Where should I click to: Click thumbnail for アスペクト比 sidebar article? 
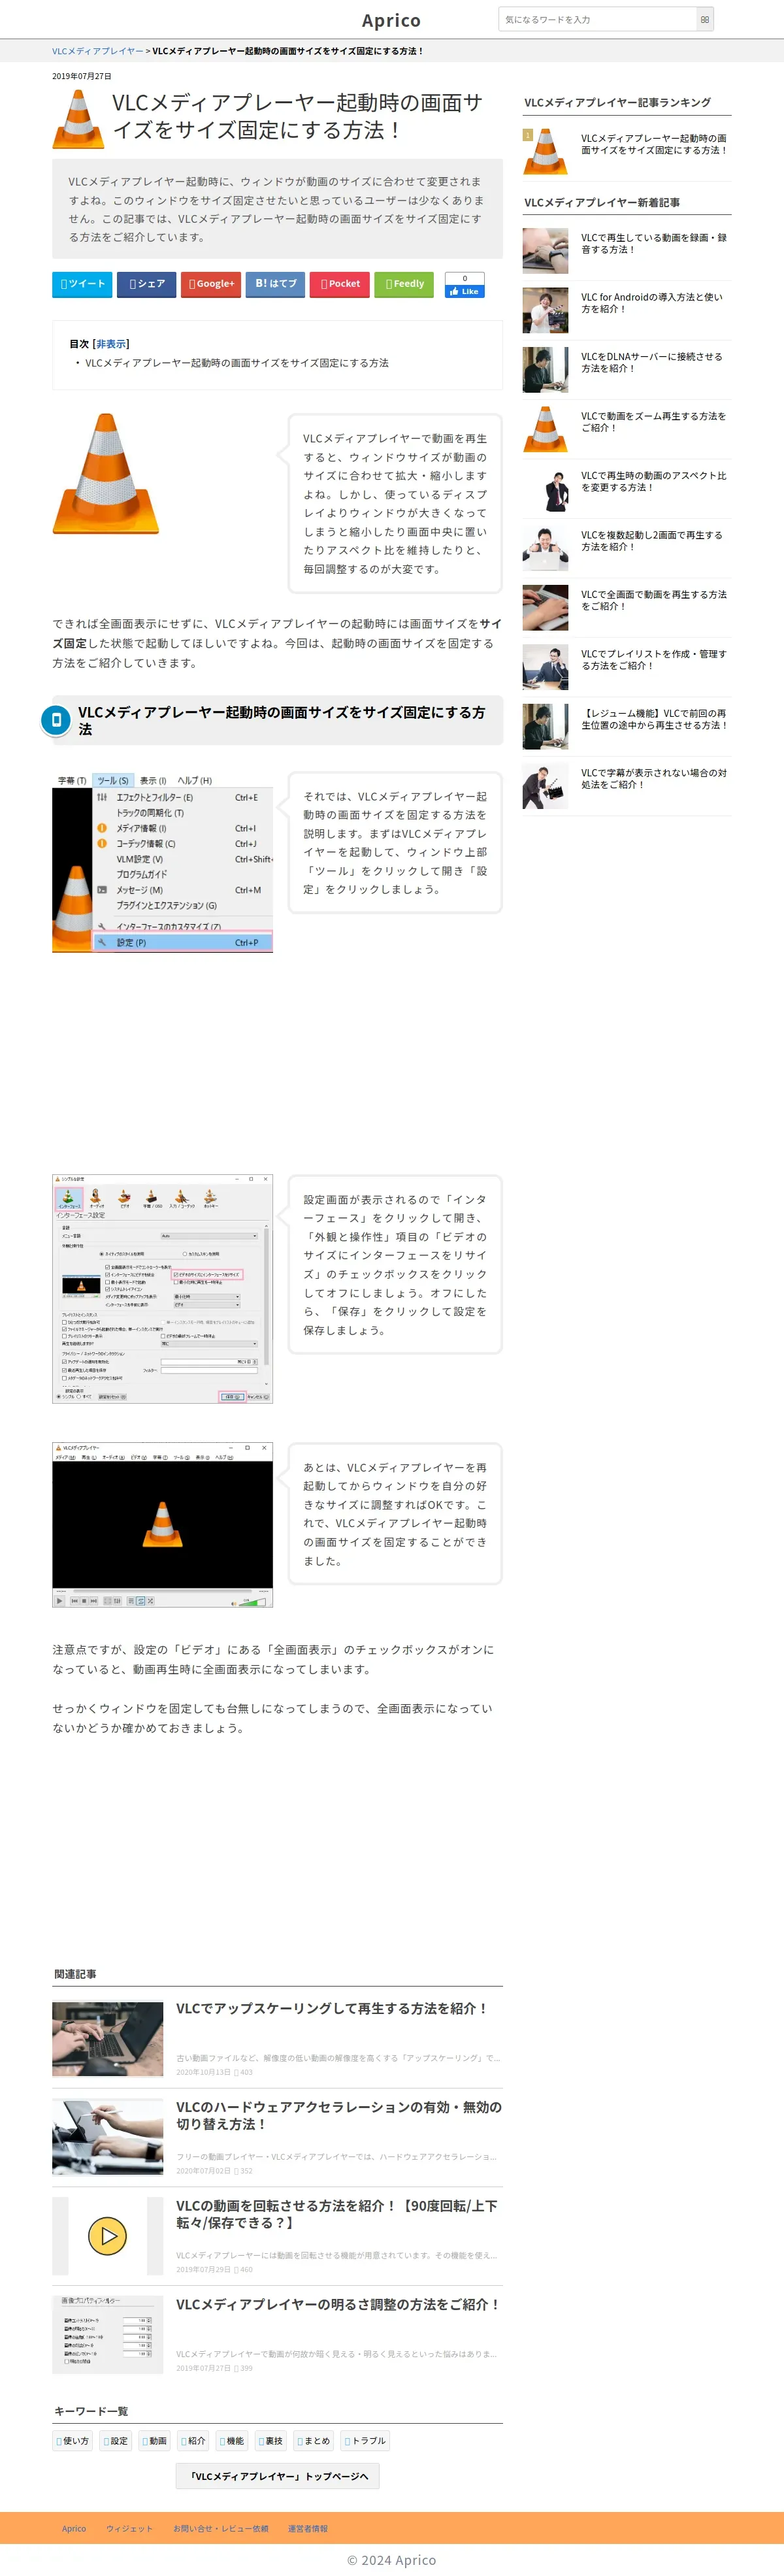click(x=545, y=489)
